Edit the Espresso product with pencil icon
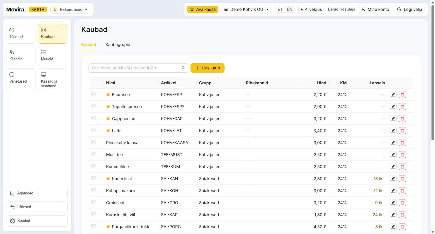The height and width of the screenshot is (234, 435). (x=393, y=95)
